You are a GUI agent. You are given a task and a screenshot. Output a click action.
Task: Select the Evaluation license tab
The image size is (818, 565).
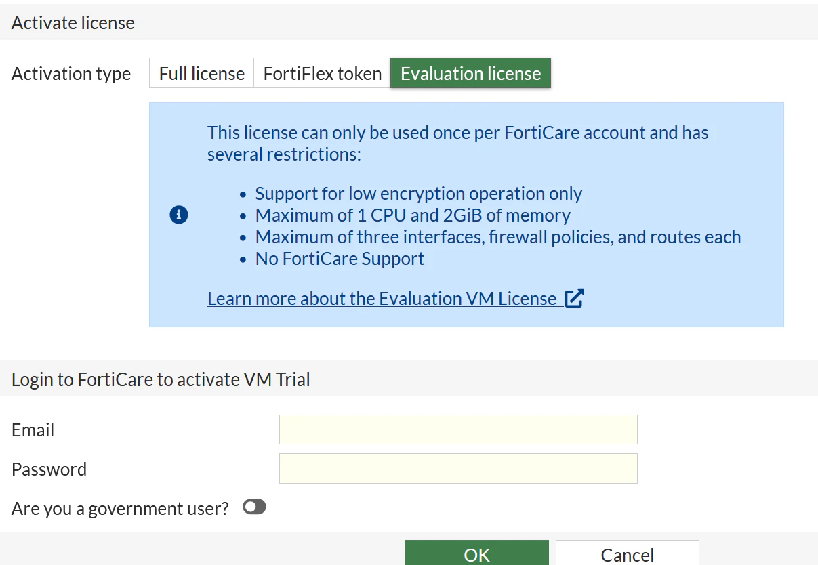coord(470,73)
